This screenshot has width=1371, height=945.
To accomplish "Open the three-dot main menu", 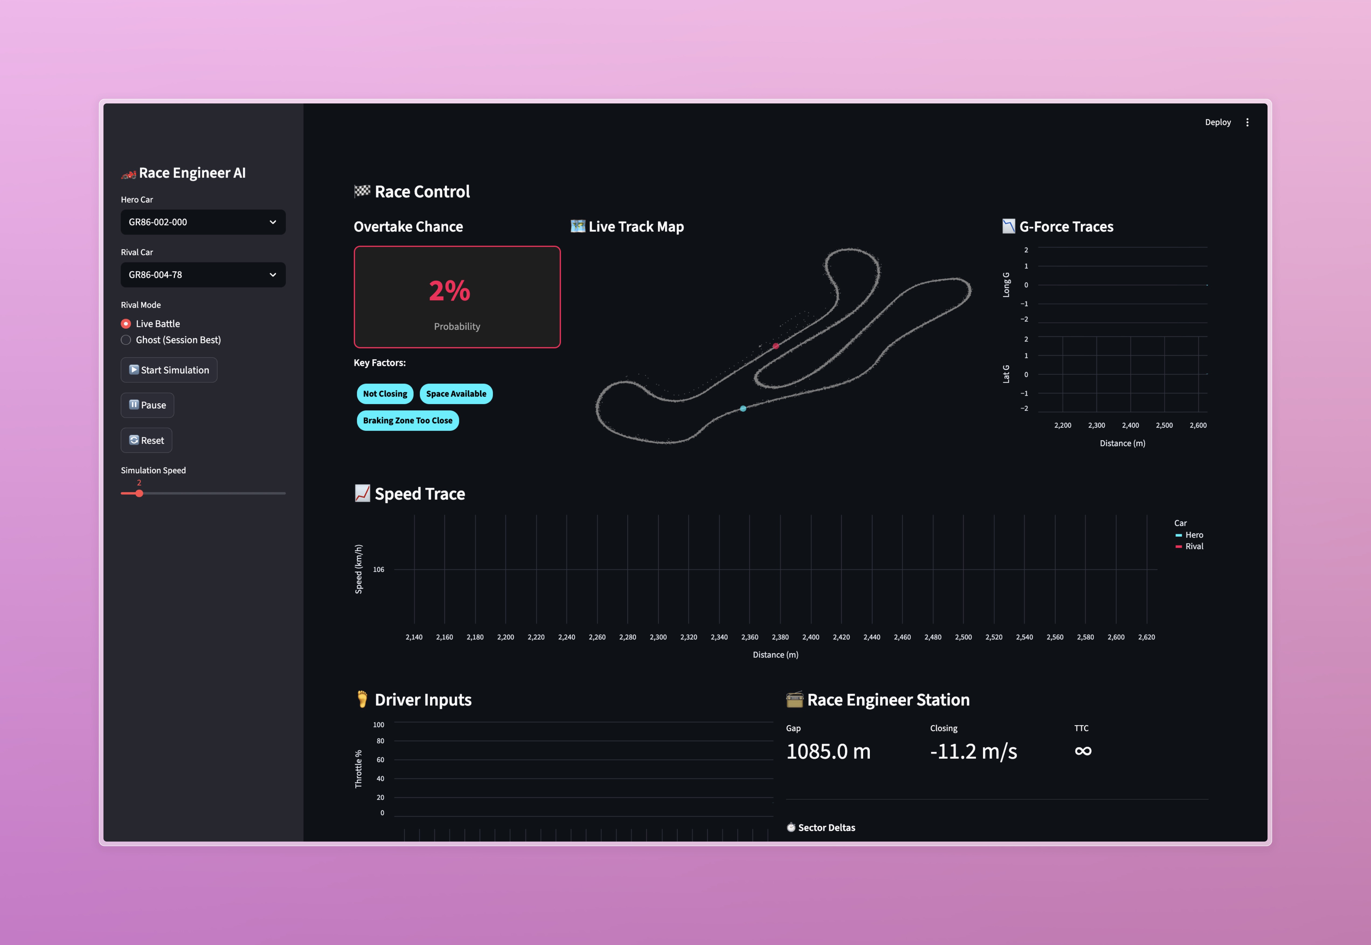I will [1247, 123].
